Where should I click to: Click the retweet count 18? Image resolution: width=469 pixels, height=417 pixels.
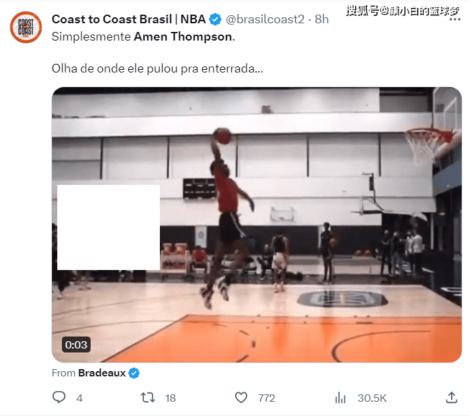(171, 398)
